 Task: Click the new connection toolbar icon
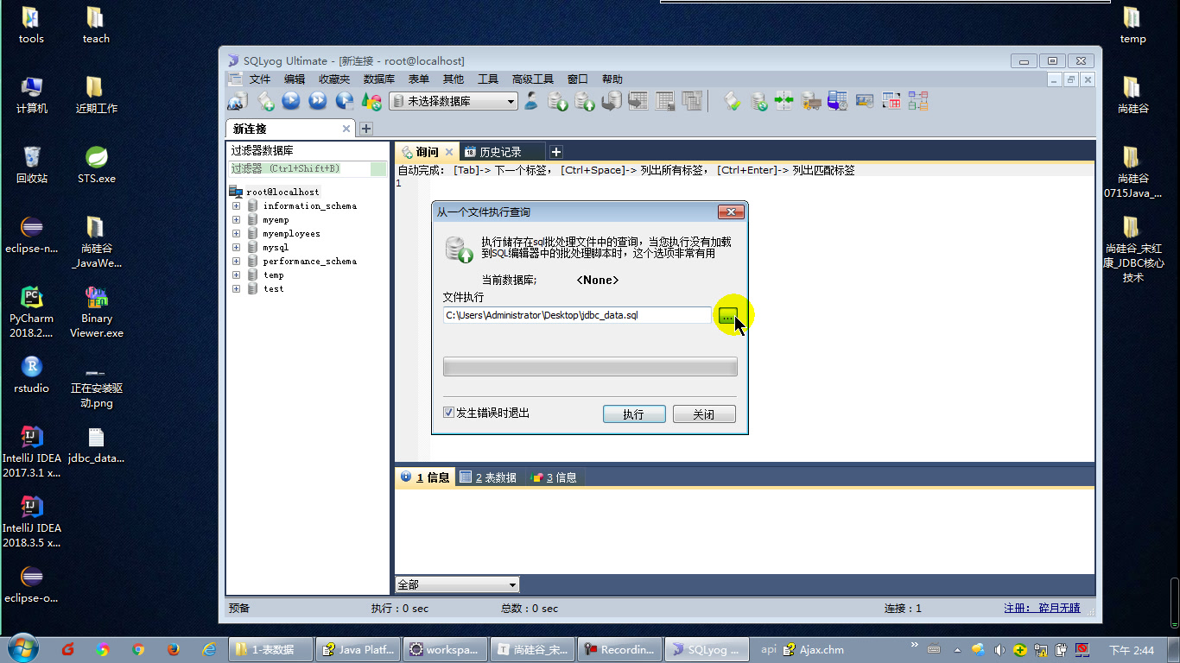click(238, 101)
